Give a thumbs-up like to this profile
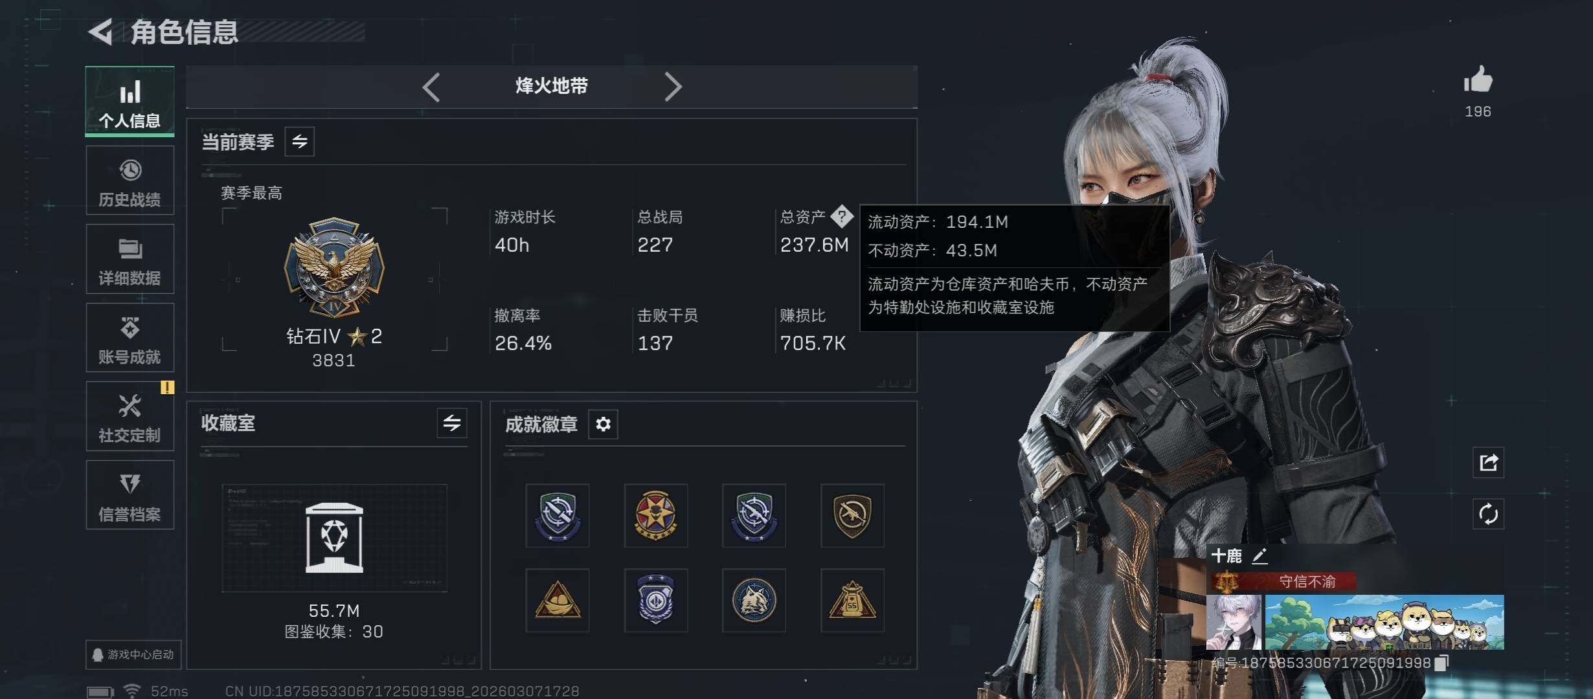Viewport: 1593px width, 699px height. click(1478, 80)
